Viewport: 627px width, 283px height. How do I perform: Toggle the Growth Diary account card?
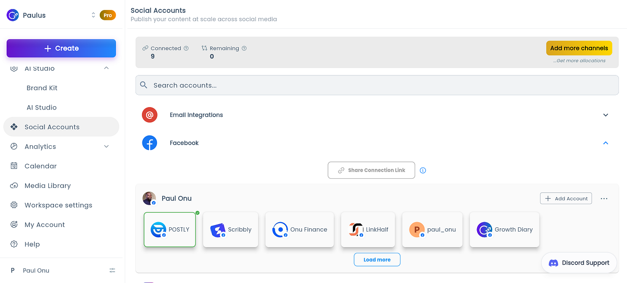tap(505, 230)
